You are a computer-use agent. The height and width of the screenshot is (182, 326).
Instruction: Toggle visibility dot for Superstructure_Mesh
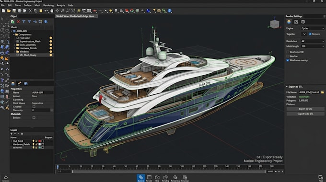50,41
